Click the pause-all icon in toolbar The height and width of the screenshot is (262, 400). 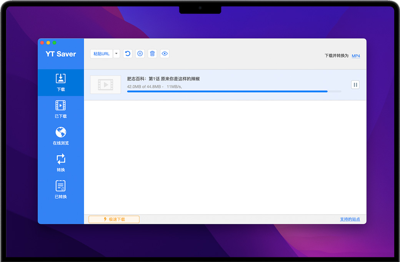click(x=140, y=54)
